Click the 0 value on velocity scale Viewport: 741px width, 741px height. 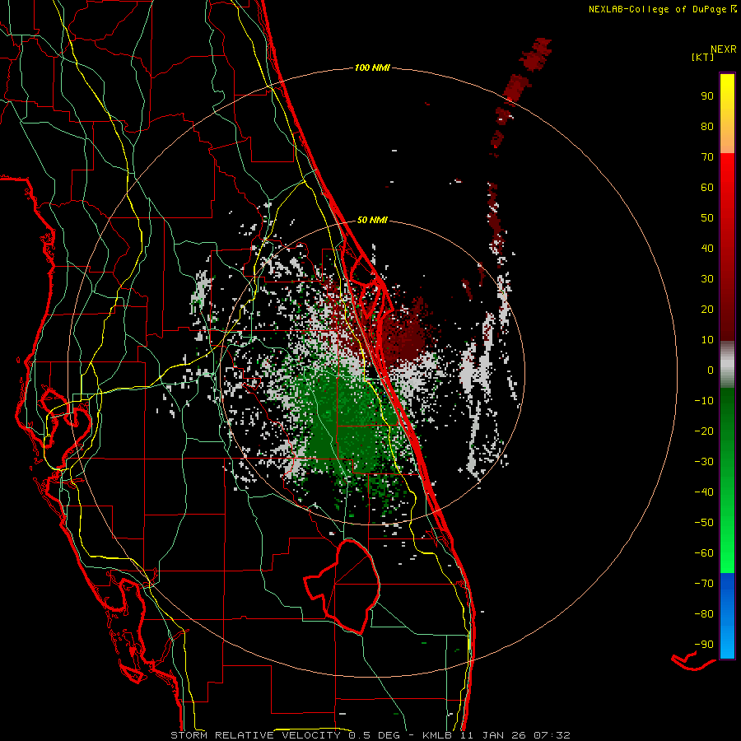(x=711, y=370)
